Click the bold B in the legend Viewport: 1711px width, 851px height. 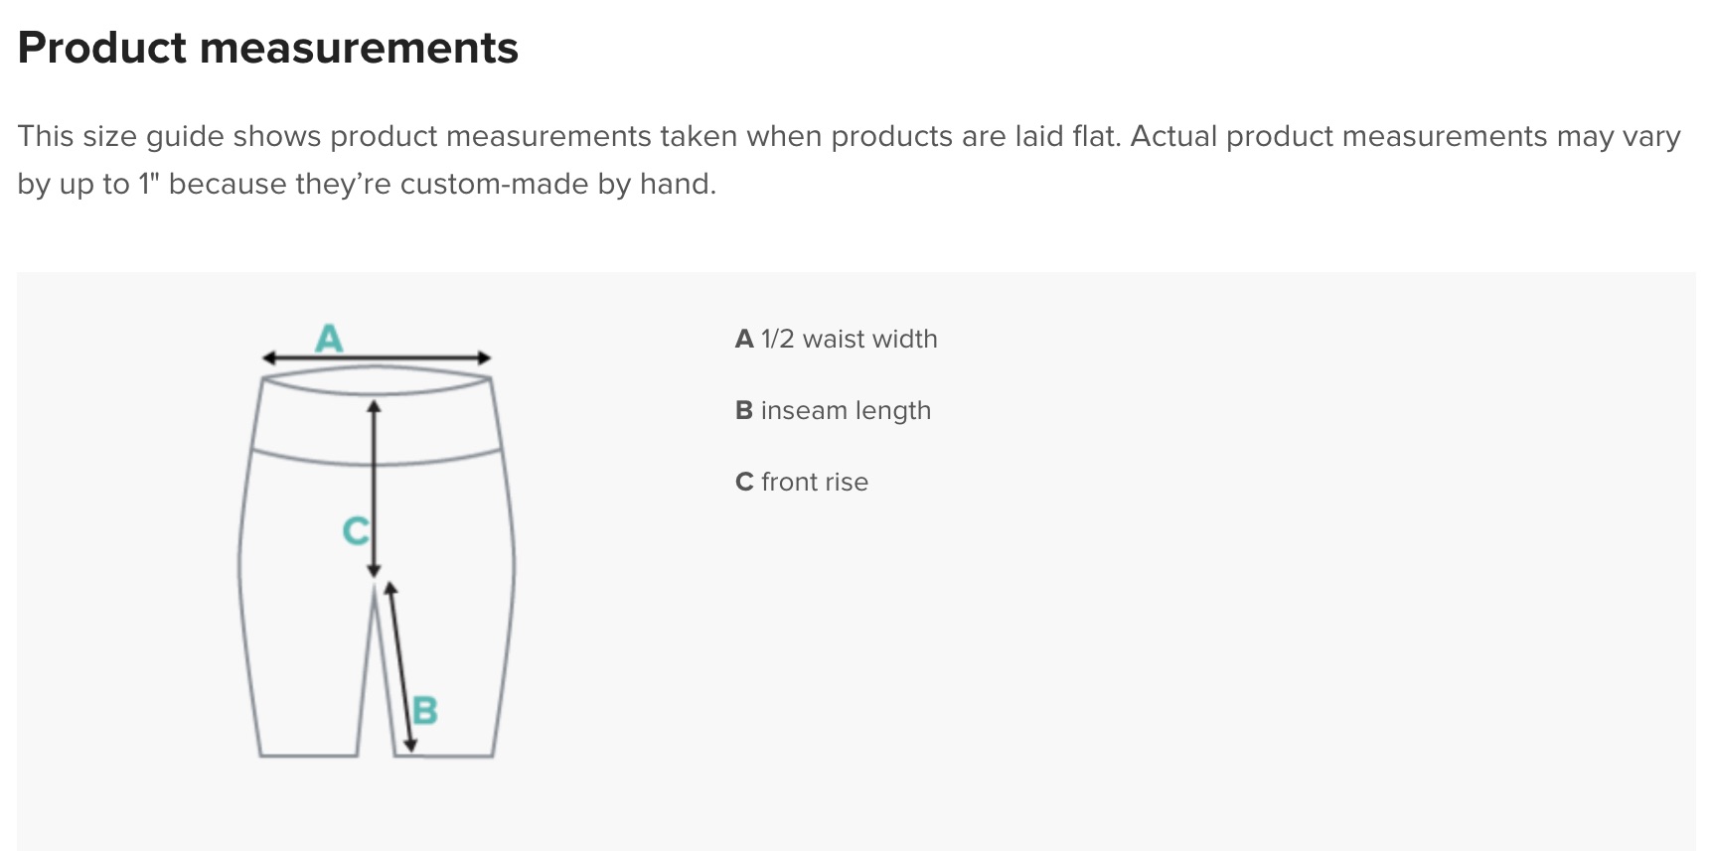click(x=744, y=411)
